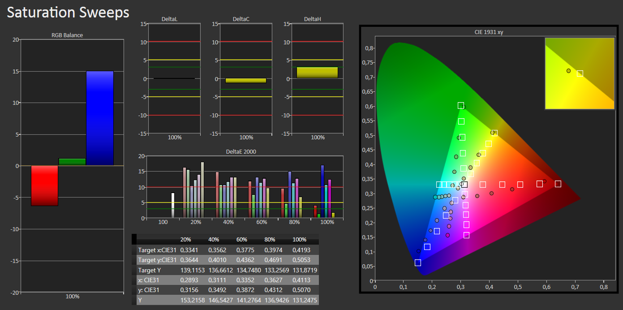Click the Y value 131,2475 cell

point(305,301)
